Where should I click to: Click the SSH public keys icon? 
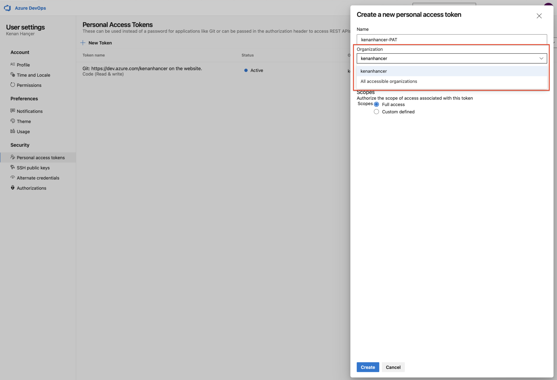coord(13,167)
